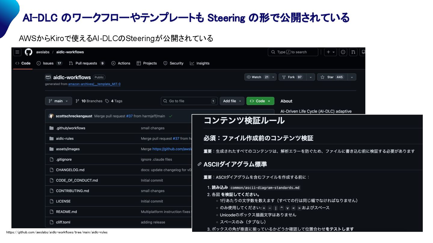Open the green Code dropdown button
Viewport: 433px width, 243px height.
(260, 101)
